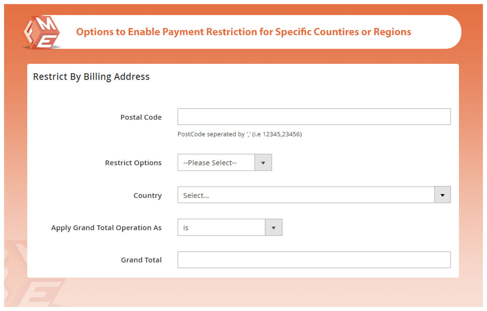Image resolution: width=487 pixels, height=311 pixels.
Task: Click the arrow beside the "is" operator
Action: click(273, 228)
